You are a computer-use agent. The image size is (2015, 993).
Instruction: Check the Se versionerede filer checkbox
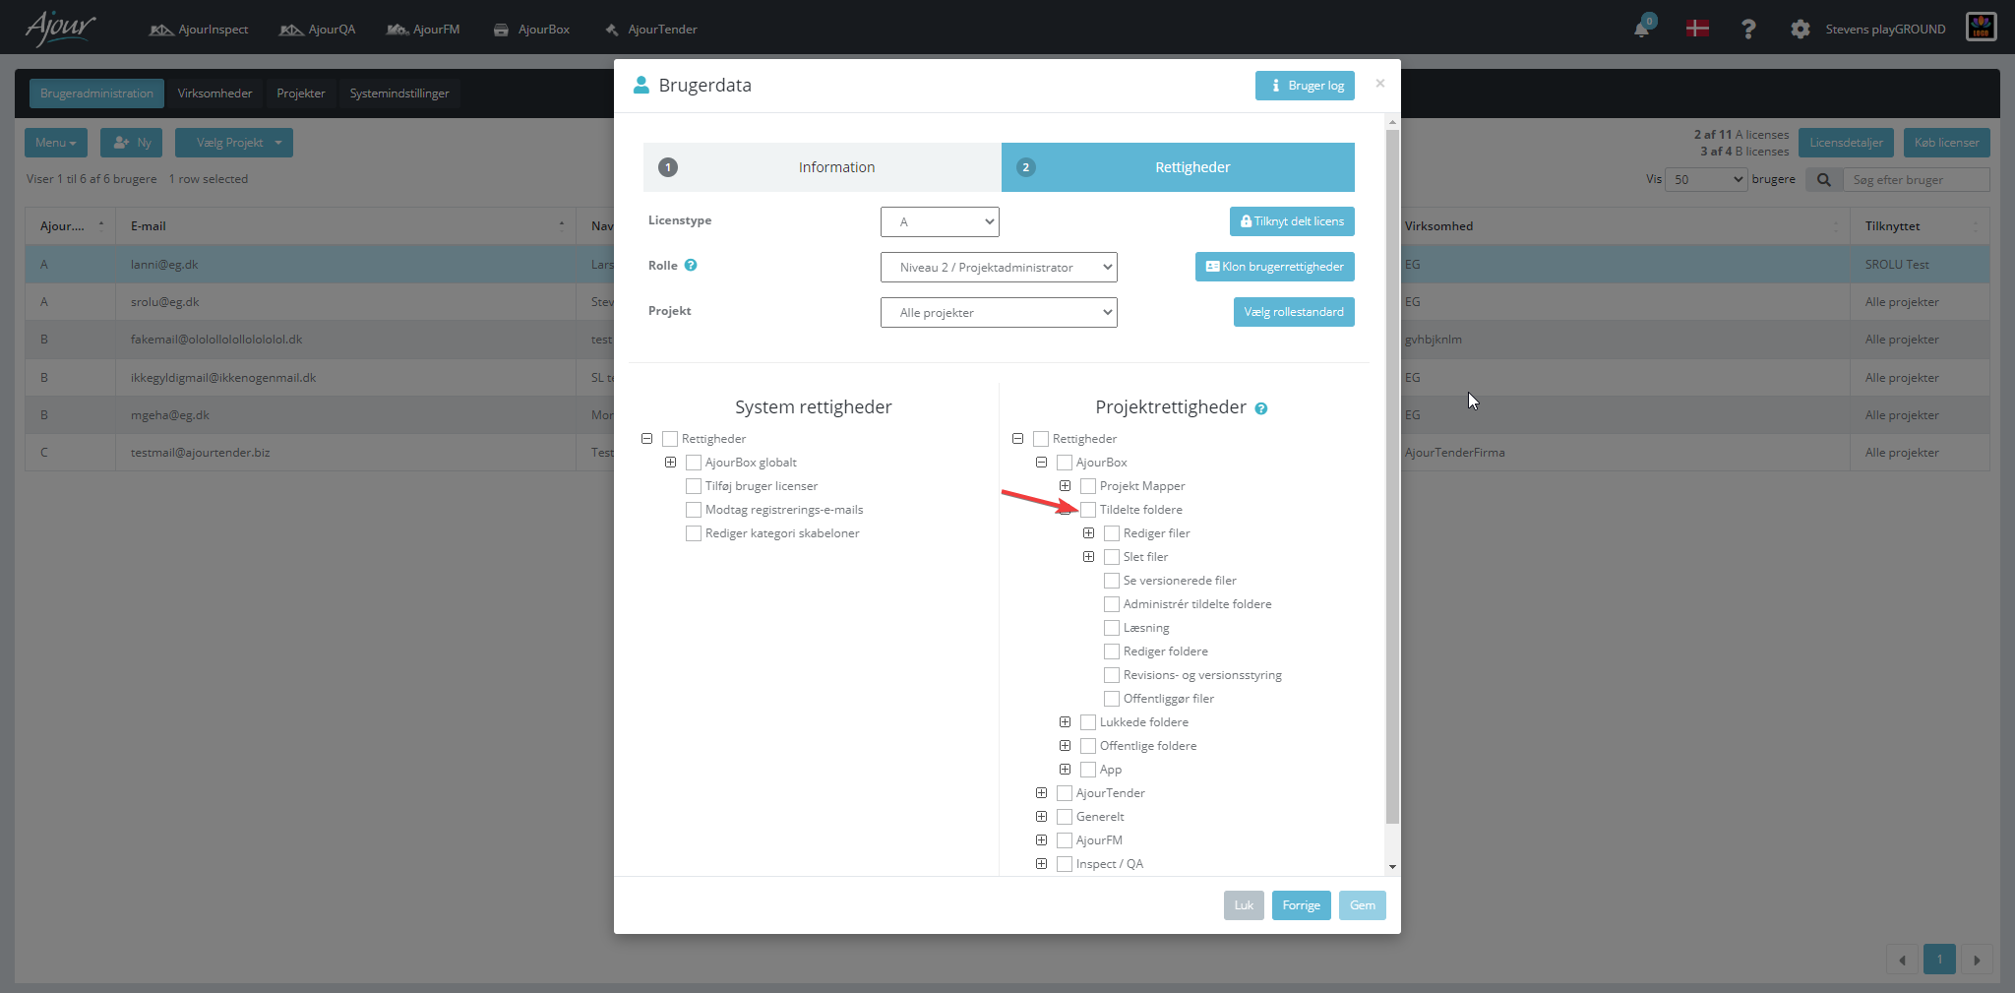[x=1112, y=581]
